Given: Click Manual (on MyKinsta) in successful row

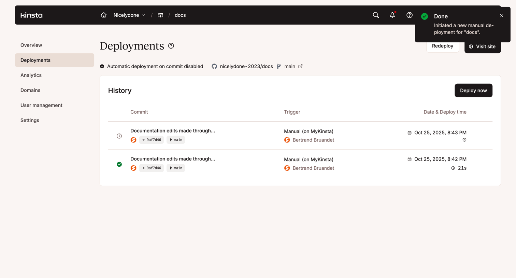Looking at the screenshot, I should click(309, 159).
